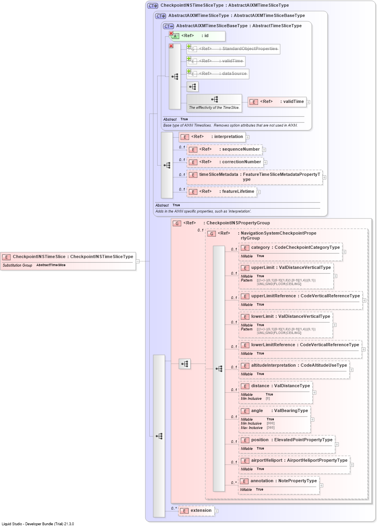Click the sequence icon inside CheckpointINSPropertyGroup
The height and width of the screenshot is (526, 377).
[185, 364]
